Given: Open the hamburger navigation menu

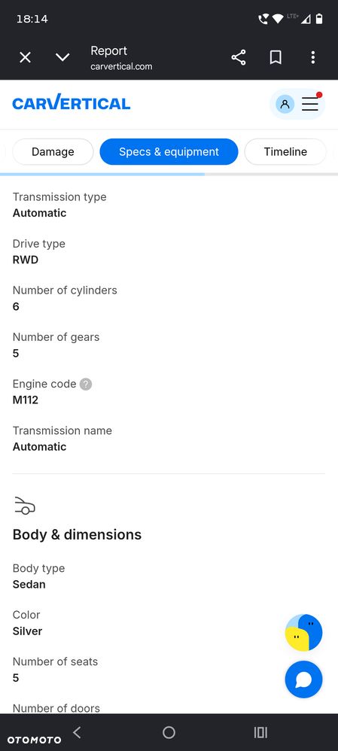Looking at the screenshot, I should click(x=310, y=104).
